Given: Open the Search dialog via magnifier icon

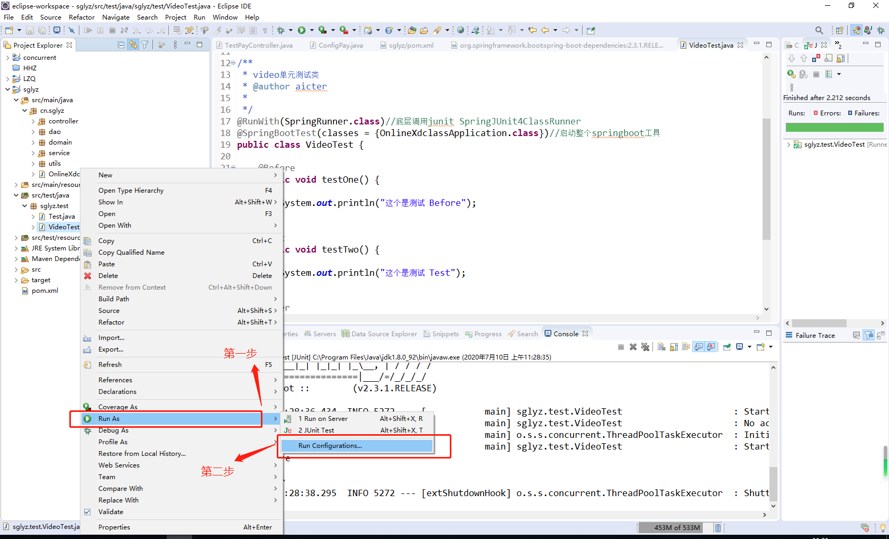Looking at the screenshot, I should click(x=819, y=30).
